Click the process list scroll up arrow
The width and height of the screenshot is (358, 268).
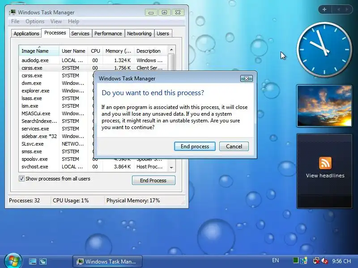coord(171,50)
